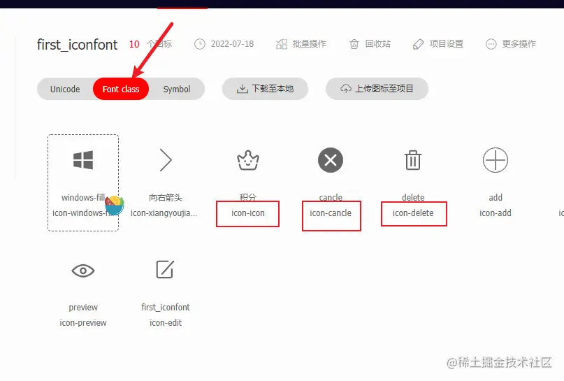This screenshot has width=564, height=381.
Task: Click the 更多操作 ellipsis icon
Action: coord(491,44)
